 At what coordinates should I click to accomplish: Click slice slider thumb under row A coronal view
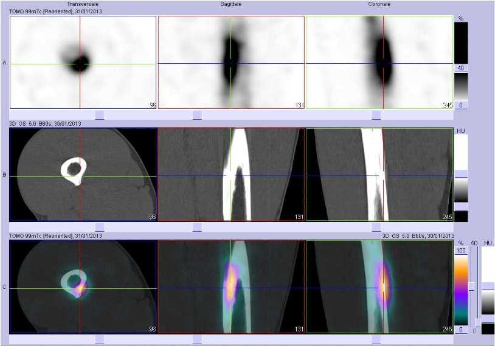[x=376, y=115]
